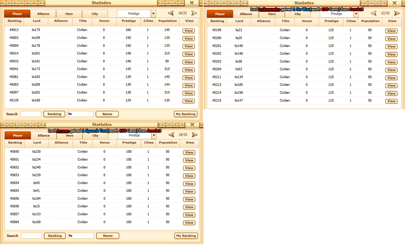Click empty ranking search field in 29/33 window
This screenshot has width=407, height=247.
point(31,236)
